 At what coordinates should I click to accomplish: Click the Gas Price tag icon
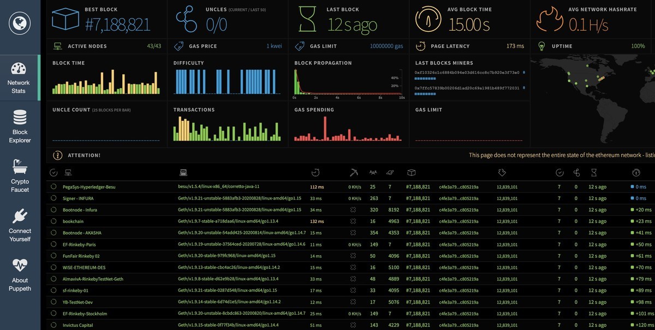coord(178,46)
